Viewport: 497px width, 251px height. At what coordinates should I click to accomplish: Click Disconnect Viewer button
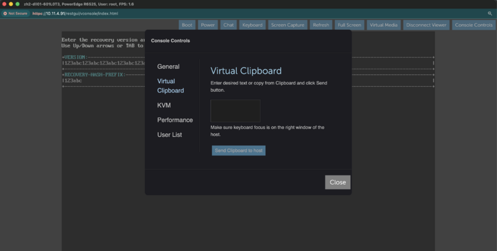pyautogui.click(x=426, y=25)
